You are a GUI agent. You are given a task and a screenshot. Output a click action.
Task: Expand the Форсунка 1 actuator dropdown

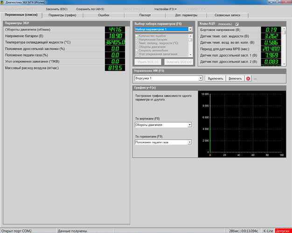201,78
